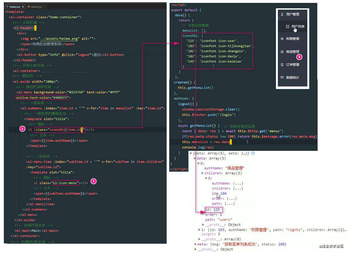The width and height of the screenshot is (349, 253).
Task: Expand the 1: {id: 103 entry
Action: [x=199, y=230]
